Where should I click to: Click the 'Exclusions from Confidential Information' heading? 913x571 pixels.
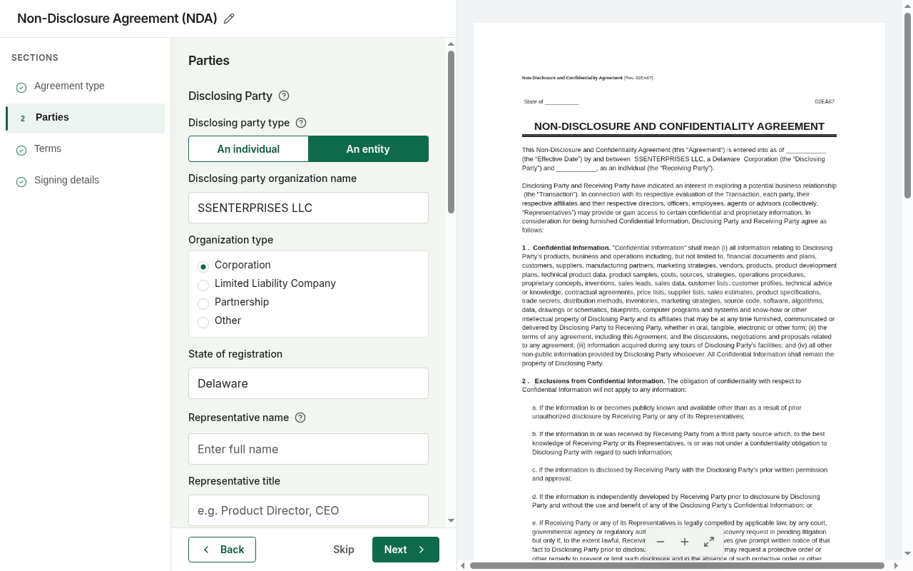coord(600,381)
